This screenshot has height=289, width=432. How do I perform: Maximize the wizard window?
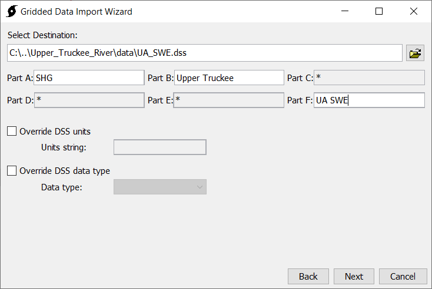(379, 11)
